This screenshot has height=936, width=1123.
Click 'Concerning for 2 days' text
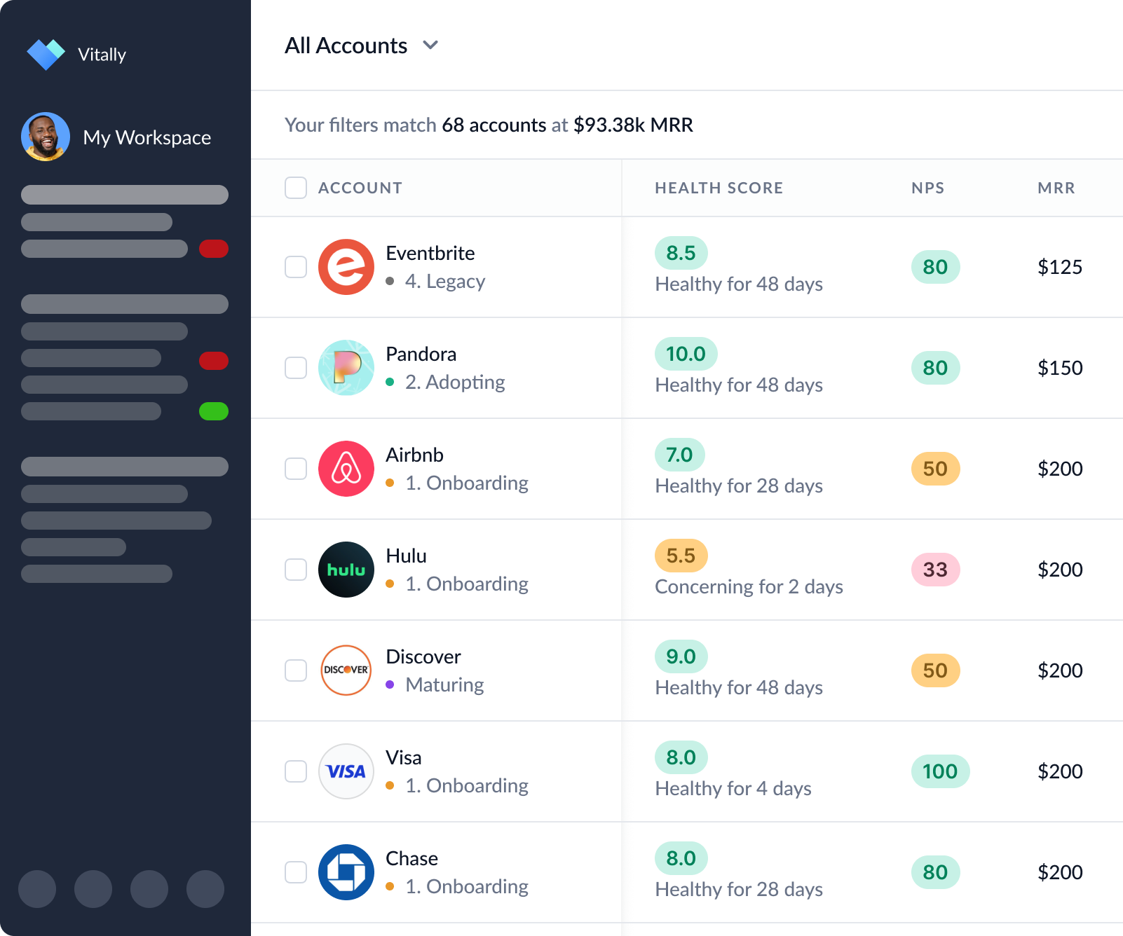click(x=749, y=586)
